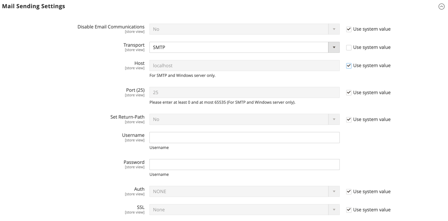Open the SSL dropdown
The image size is (448, 221).
pyautogui.click(x=244, y=210)
